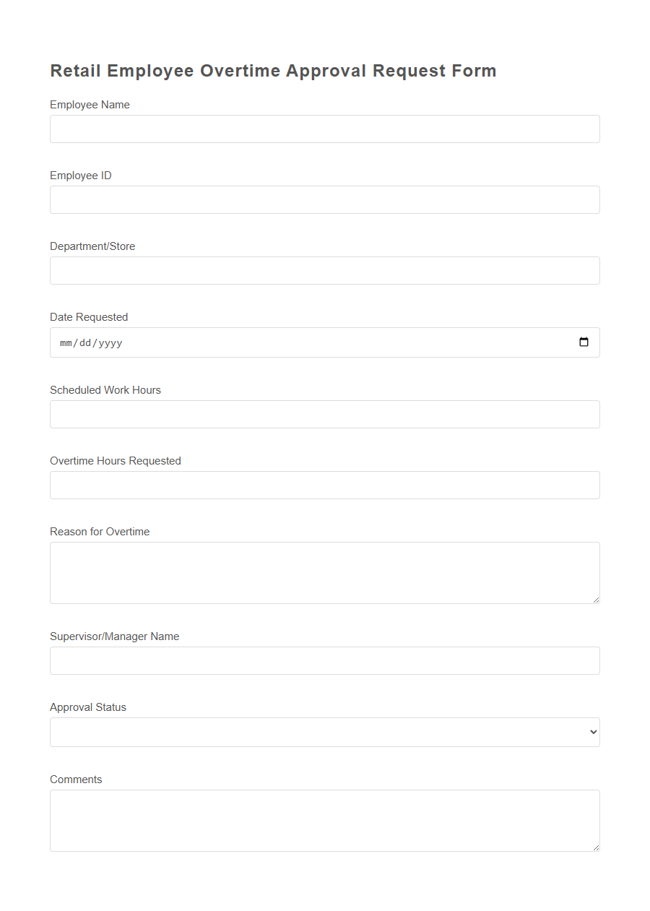Viewport: 650px width, 911px height.
Task: Click inside the Reason for Overtime text area
Action: click(325, 571)
